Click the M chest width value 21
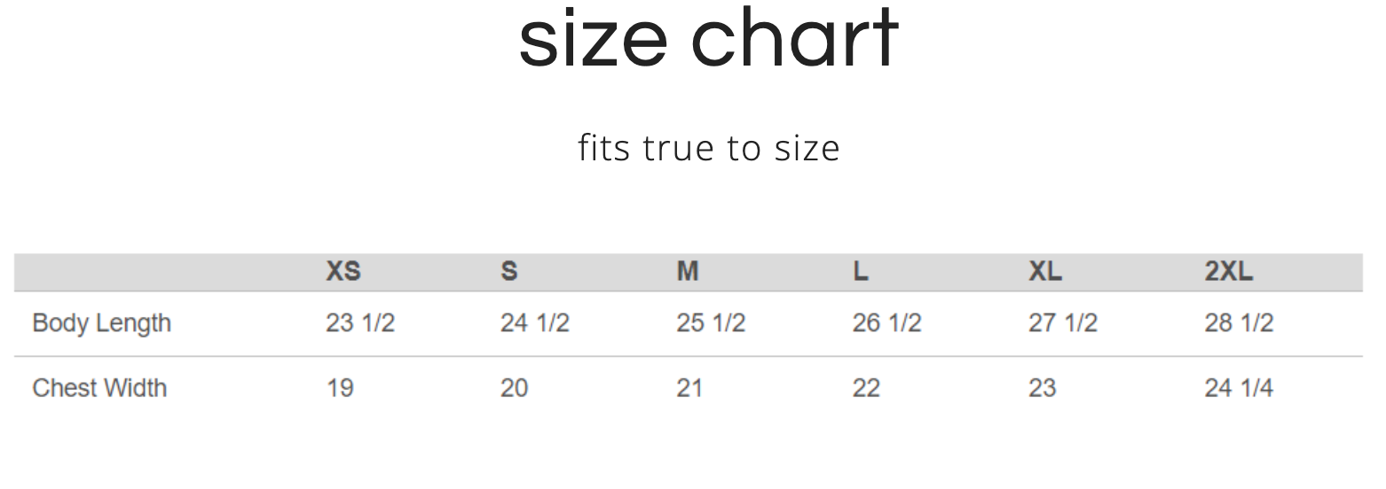 689,388
